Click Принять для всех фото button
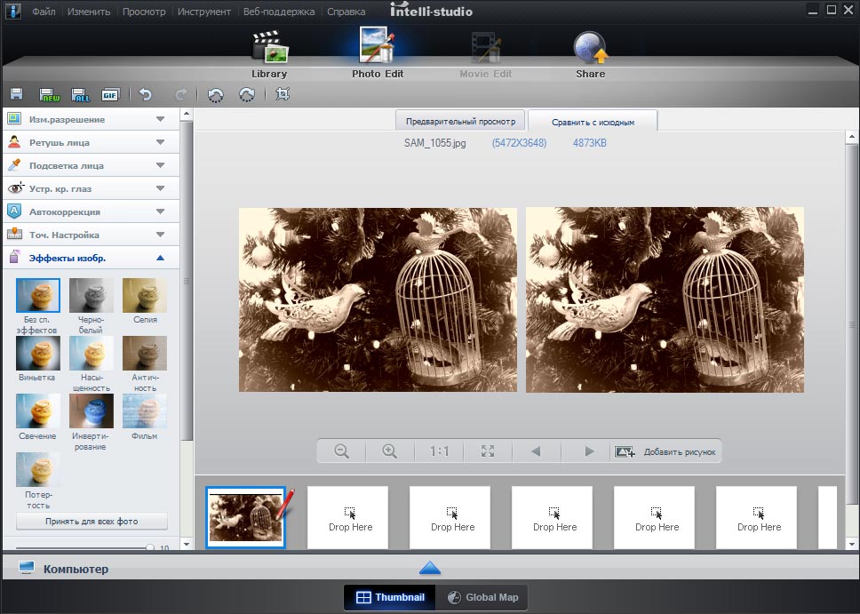 pyautogui.click(x=92, y=521)
